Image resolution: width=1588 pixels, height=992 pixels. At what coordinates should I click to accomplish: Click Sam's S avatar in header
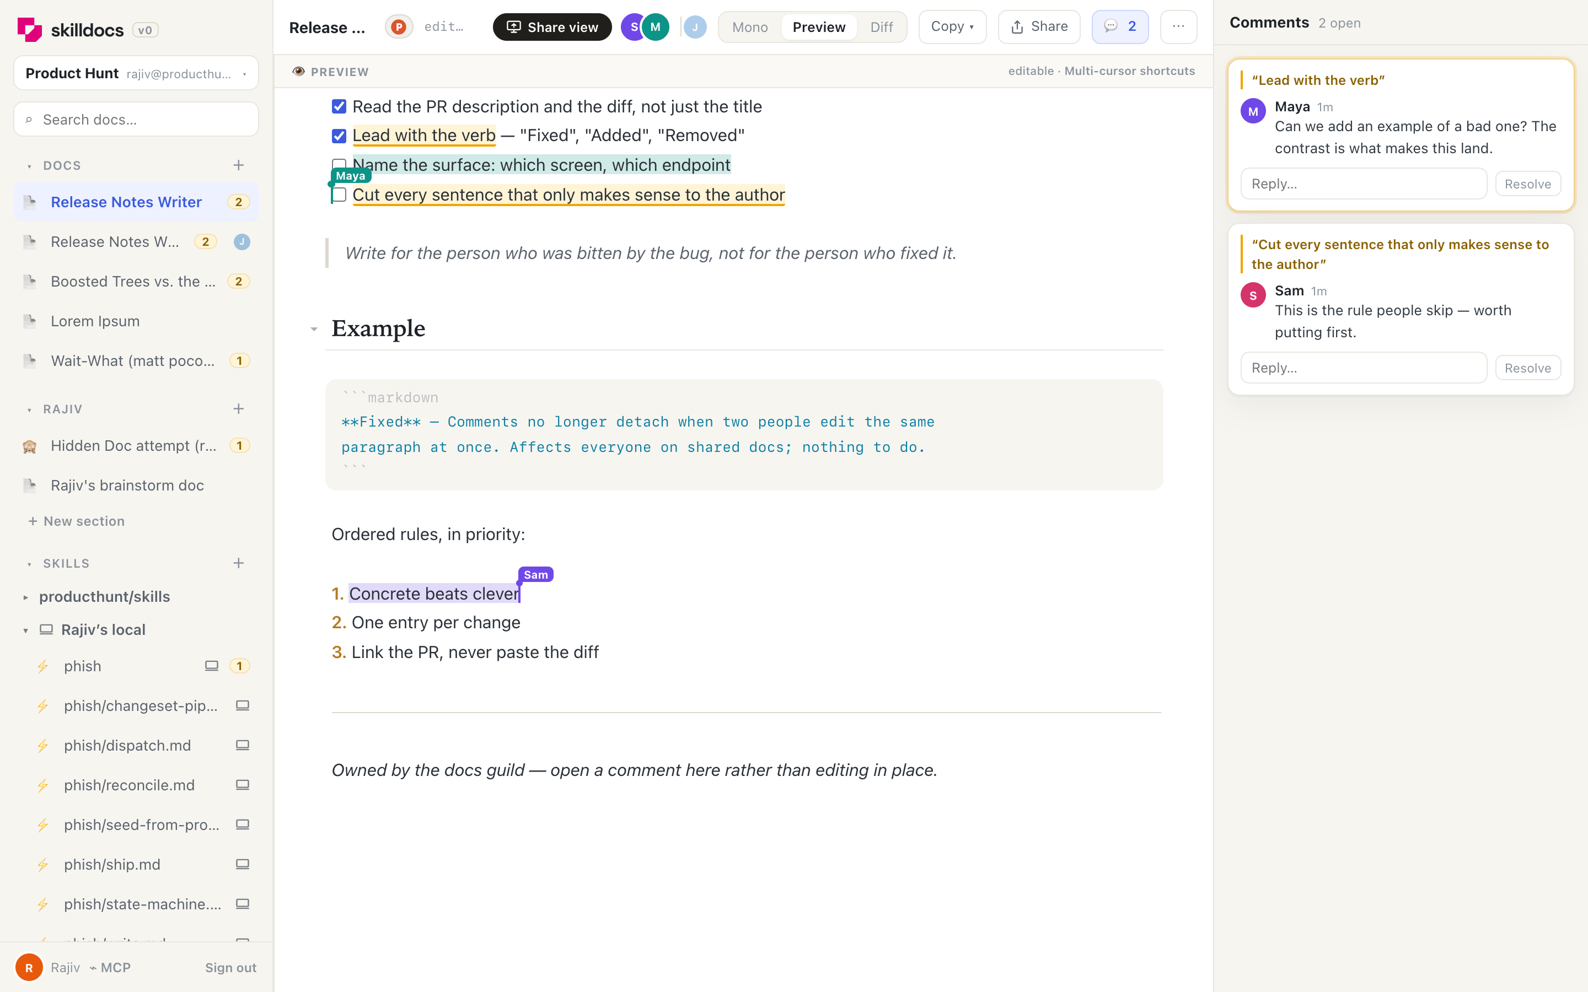pos(632,27)
